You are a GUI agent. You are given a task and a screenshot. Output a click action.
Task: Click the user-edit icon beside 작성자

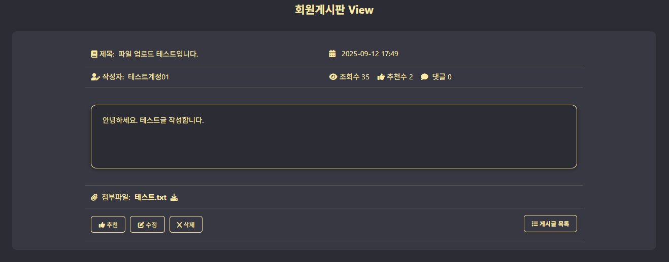click(95, 77)
